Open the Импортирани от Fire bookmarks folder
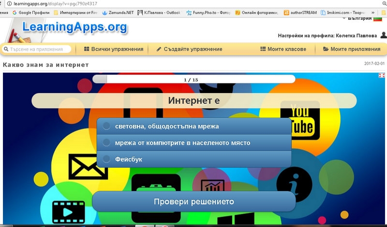This screenshot has height=227, width=387. [75, 13]
